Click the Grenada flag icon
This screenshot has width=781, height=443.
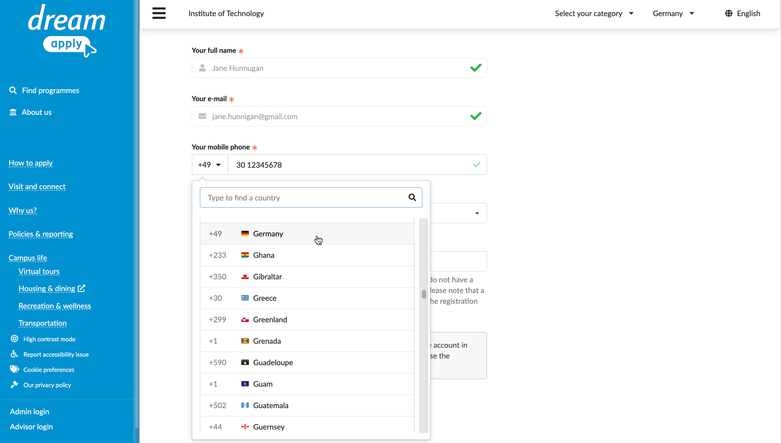[245, 341]
